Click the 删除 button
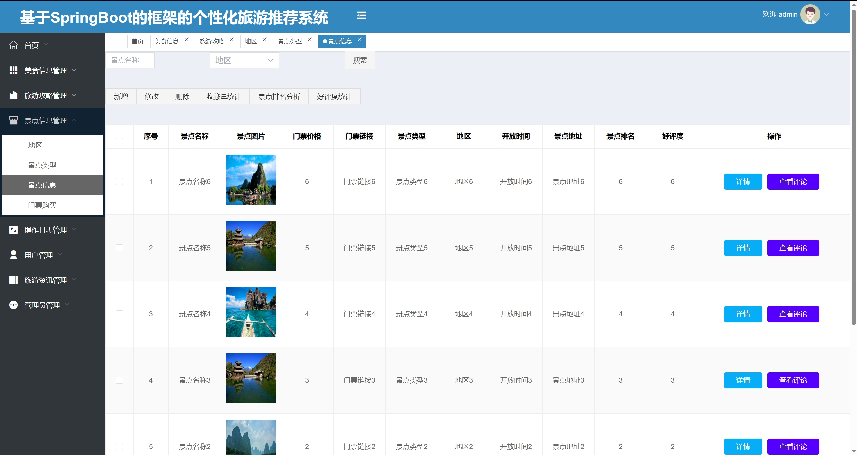 point(183,97)
